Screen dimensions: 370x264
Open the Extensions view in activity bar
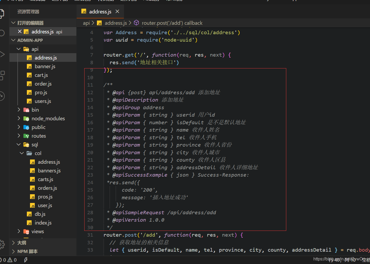(2, 75)
